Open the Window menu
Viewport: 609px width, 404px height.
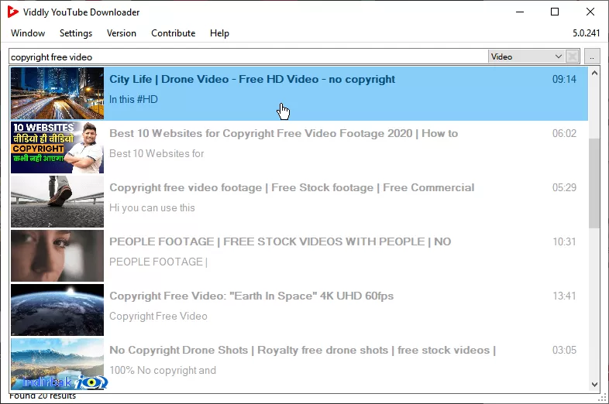[x=28, y=33]
